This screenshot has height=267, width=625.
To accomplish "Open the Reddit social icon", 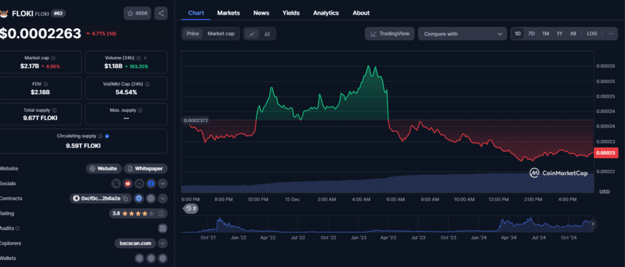I will point(128,183).
